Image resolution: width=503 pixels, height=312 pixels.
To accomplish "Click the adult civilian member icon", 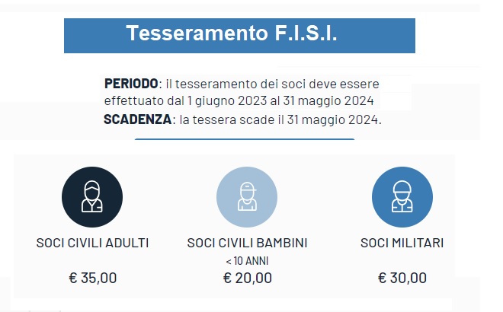I will [x=92, y=196].
